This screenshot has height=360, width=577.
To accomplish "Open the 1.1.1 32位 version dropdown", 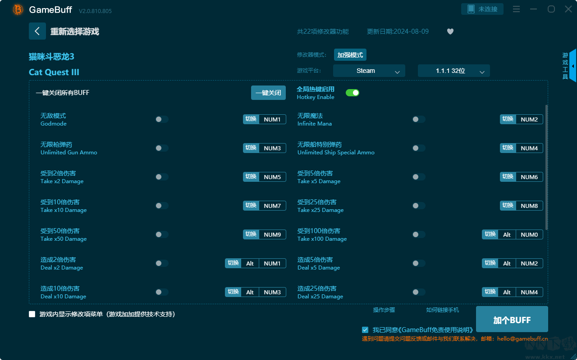I will coord(454,71).
